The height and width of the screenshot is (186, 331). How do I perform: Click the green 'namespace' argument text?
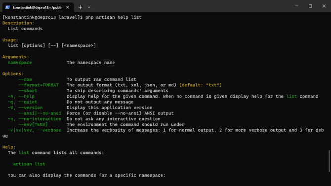click(20, 63)
